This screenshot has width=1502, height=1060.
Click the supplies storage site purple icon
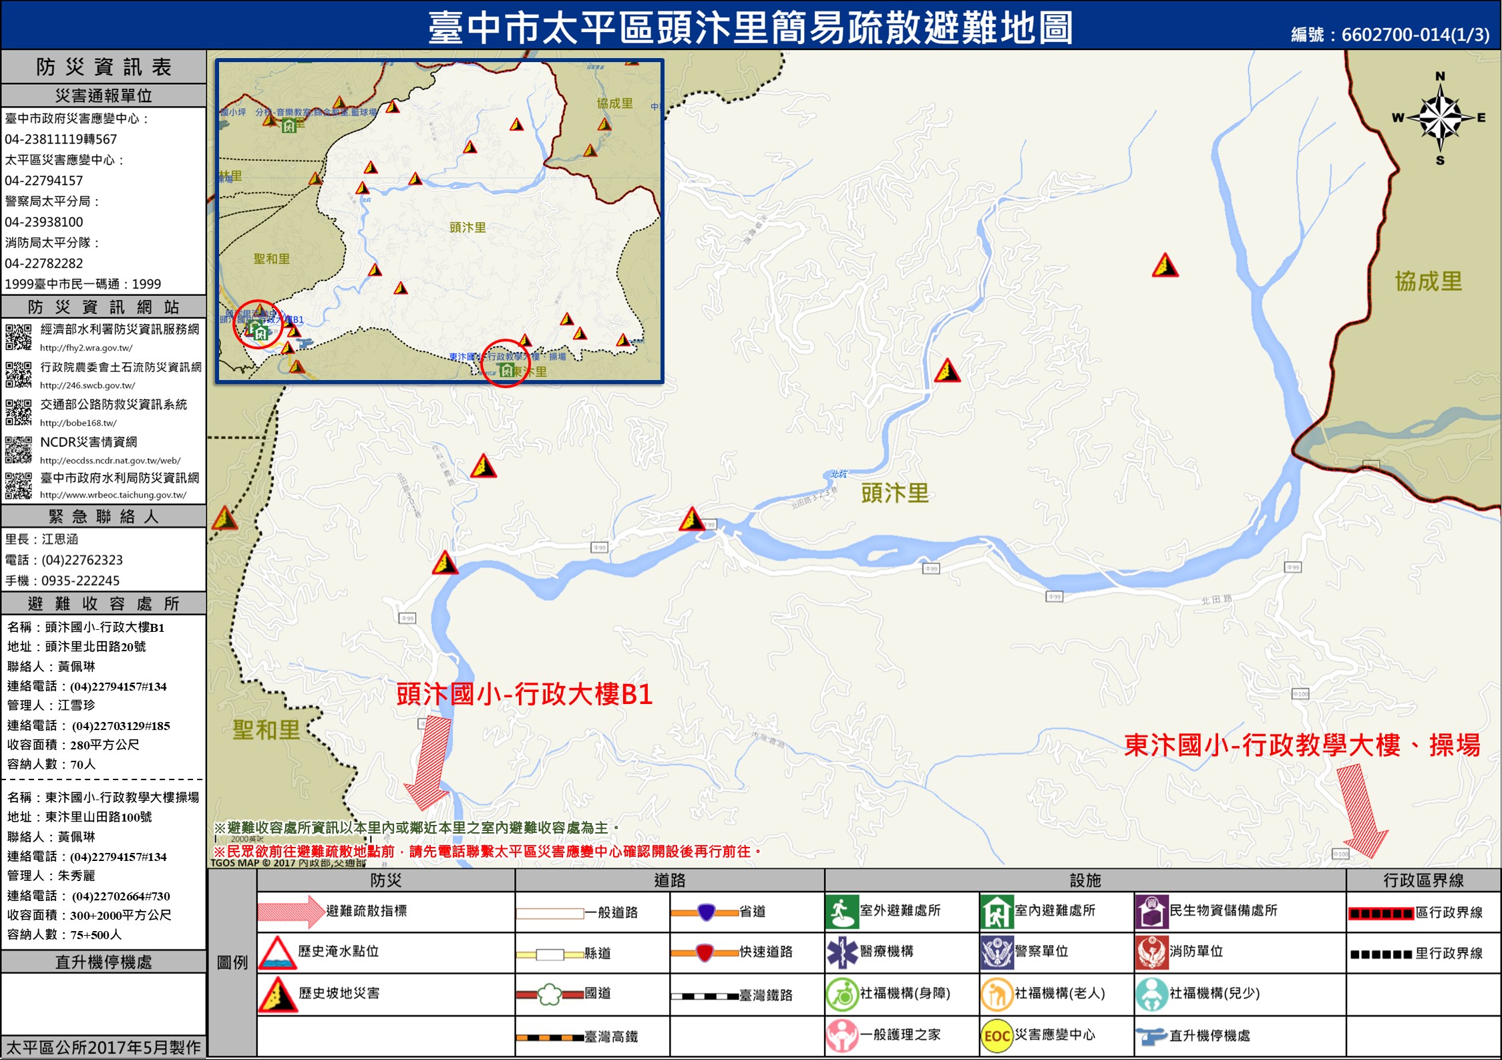tap(1151, 912)
